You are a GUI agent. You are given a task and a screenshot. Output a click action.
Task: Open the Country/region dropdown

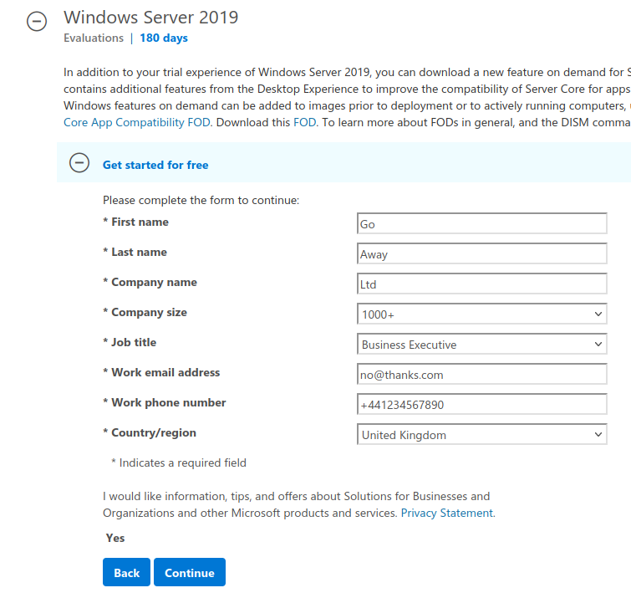coord(481,435)
